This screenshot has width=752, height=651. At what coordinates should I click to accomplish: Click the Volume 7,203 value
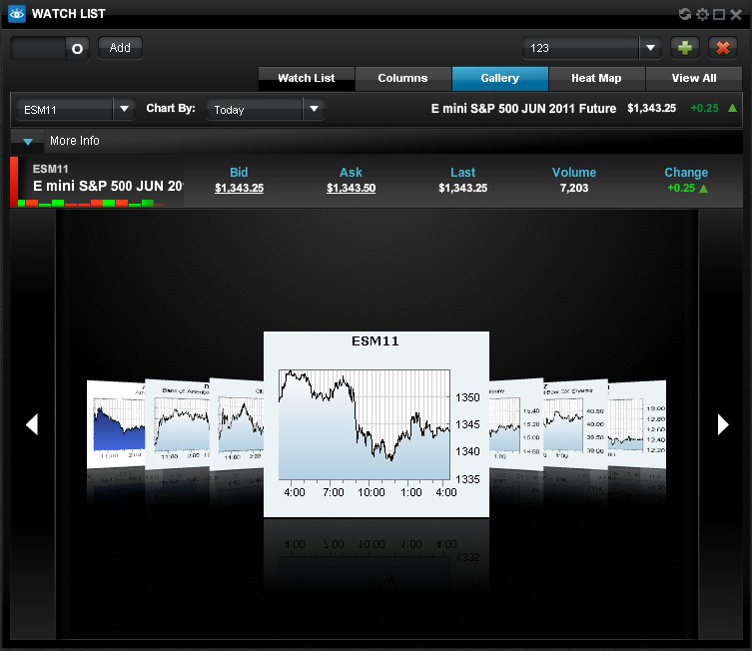coord(574,188)
